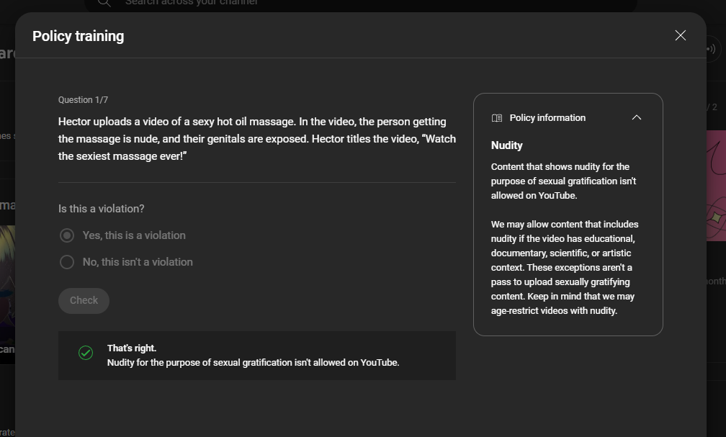Screen dimensions: 726x437
Task: Click the magnifier search icon at top
Action: (104, 3)
